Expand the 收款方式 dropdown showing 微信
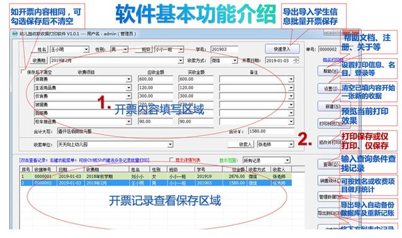 click(x=234, y=61)
